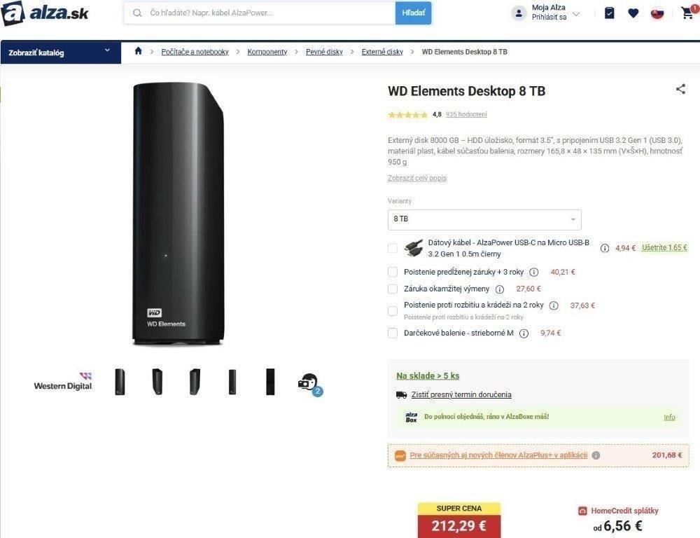700x538 pixels.
Task: Check the AlzaPower USB-C data cable option
Action: [x=393, y=248]
